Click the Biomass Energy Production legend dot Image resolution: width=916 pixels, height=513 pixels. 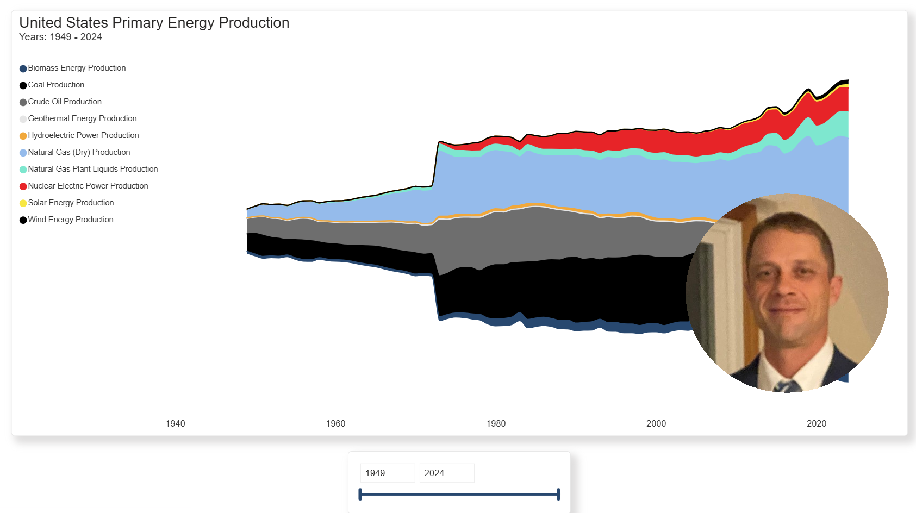(23, 68)
